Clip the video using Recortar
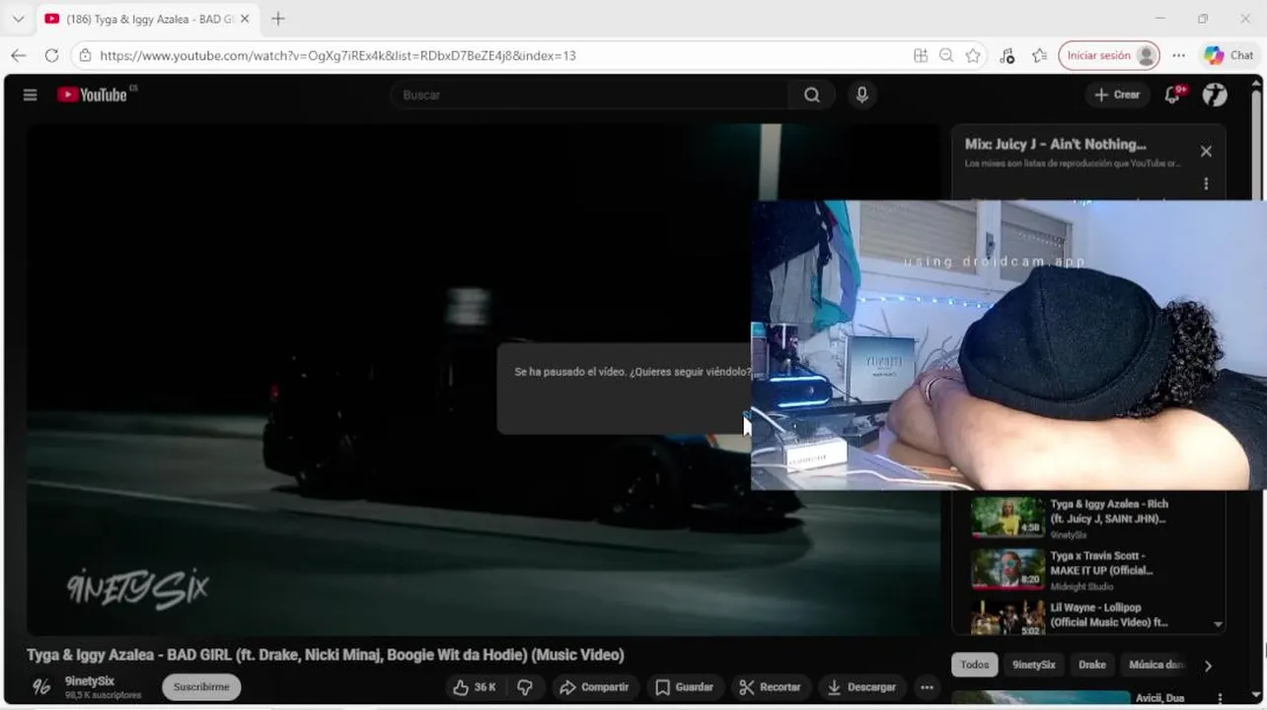The height and width of the screenshot is (710, 1267). pos(771,687)
